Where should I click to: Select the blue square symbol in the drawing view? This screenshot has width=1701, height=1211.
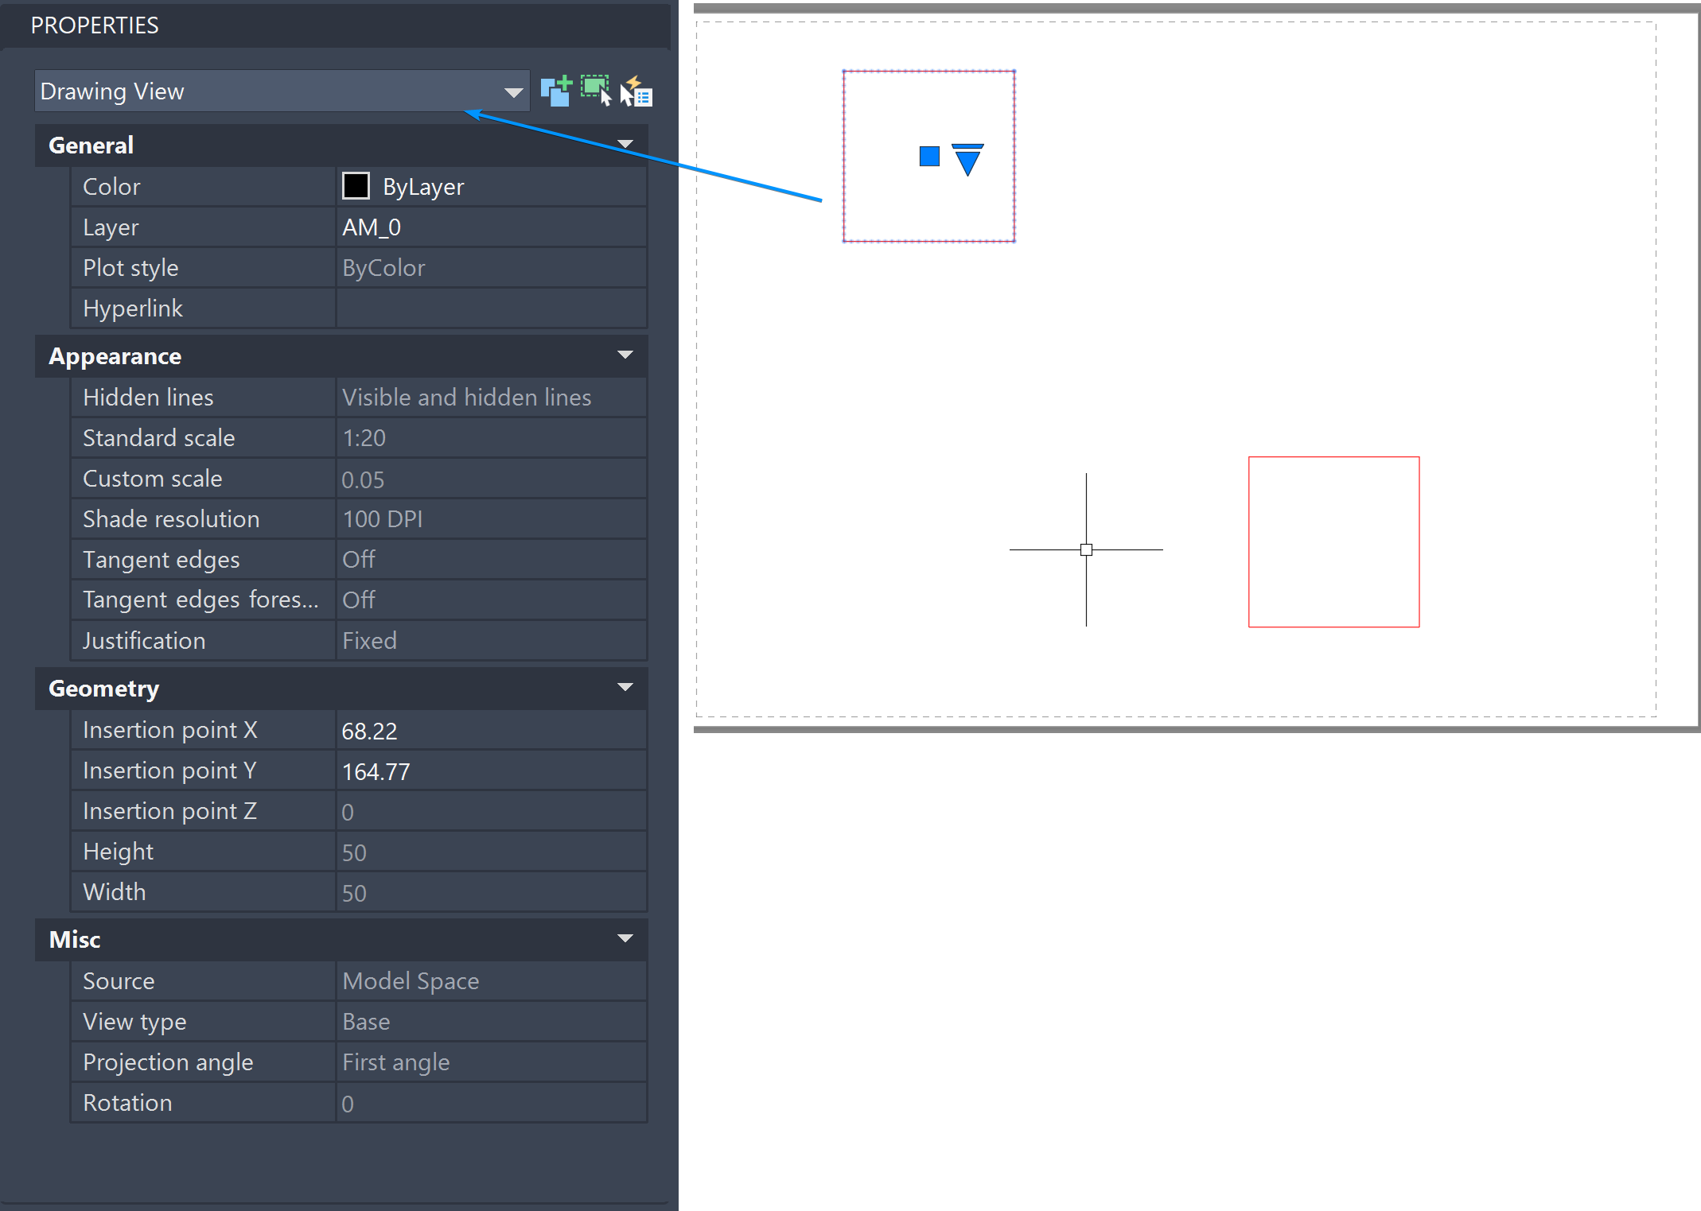[928, 156]
